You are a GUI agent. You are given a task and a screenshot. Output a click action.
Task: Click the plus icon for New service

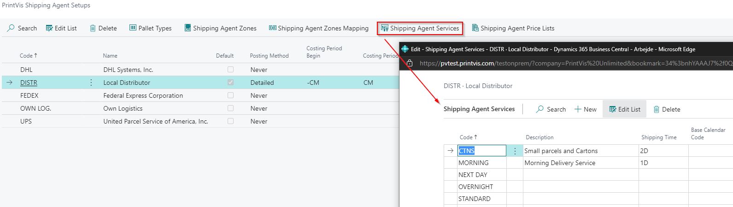coord(578,109)
